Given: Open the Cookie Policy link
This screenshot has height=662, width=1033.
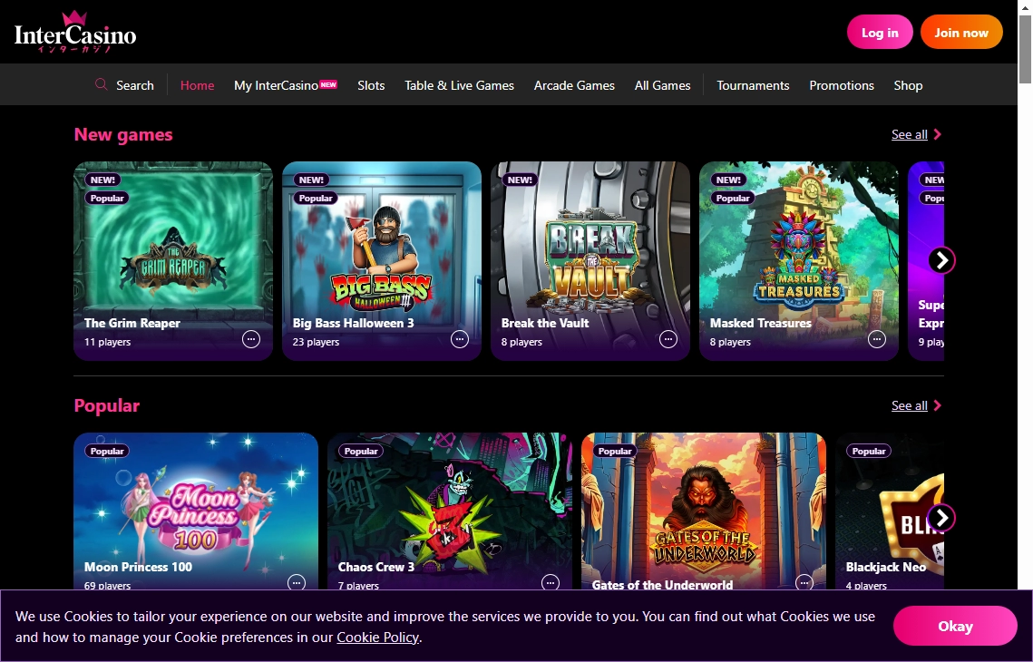Looking at the screenshot, I should pyautogui.click(x=377, y=637).
